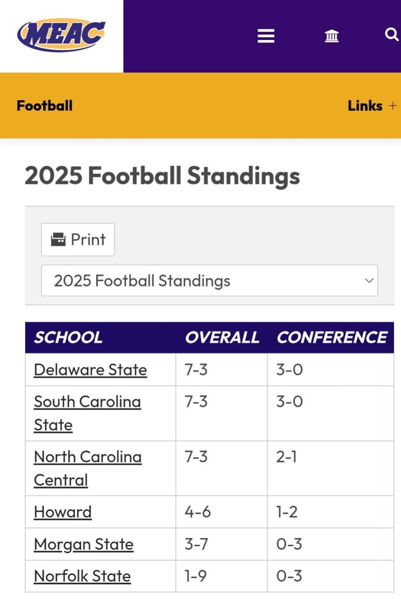Open the Howard team link
Image resolution: width=401 pixels, height=599 pixels.
(63, 512)
